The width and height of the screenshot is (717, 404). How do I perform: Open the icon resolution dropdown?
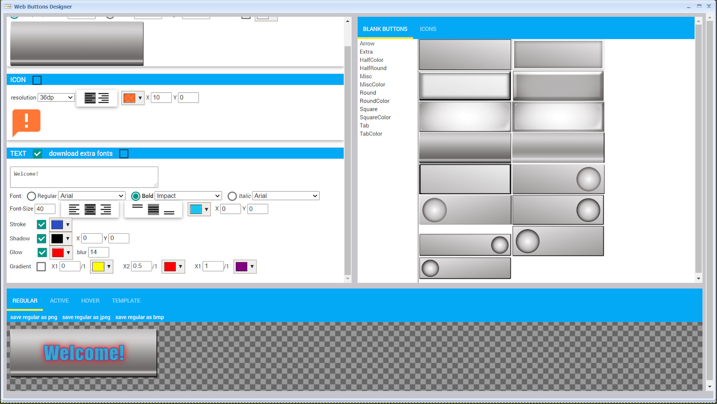56,97
